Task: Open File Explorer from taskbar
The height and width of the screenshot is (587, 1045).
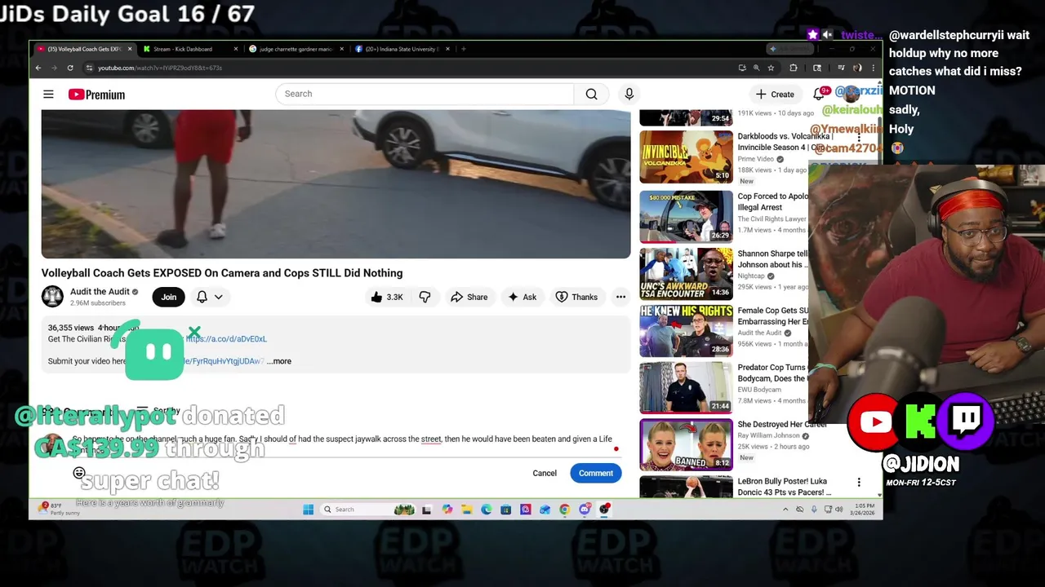Action: [466, 510]
